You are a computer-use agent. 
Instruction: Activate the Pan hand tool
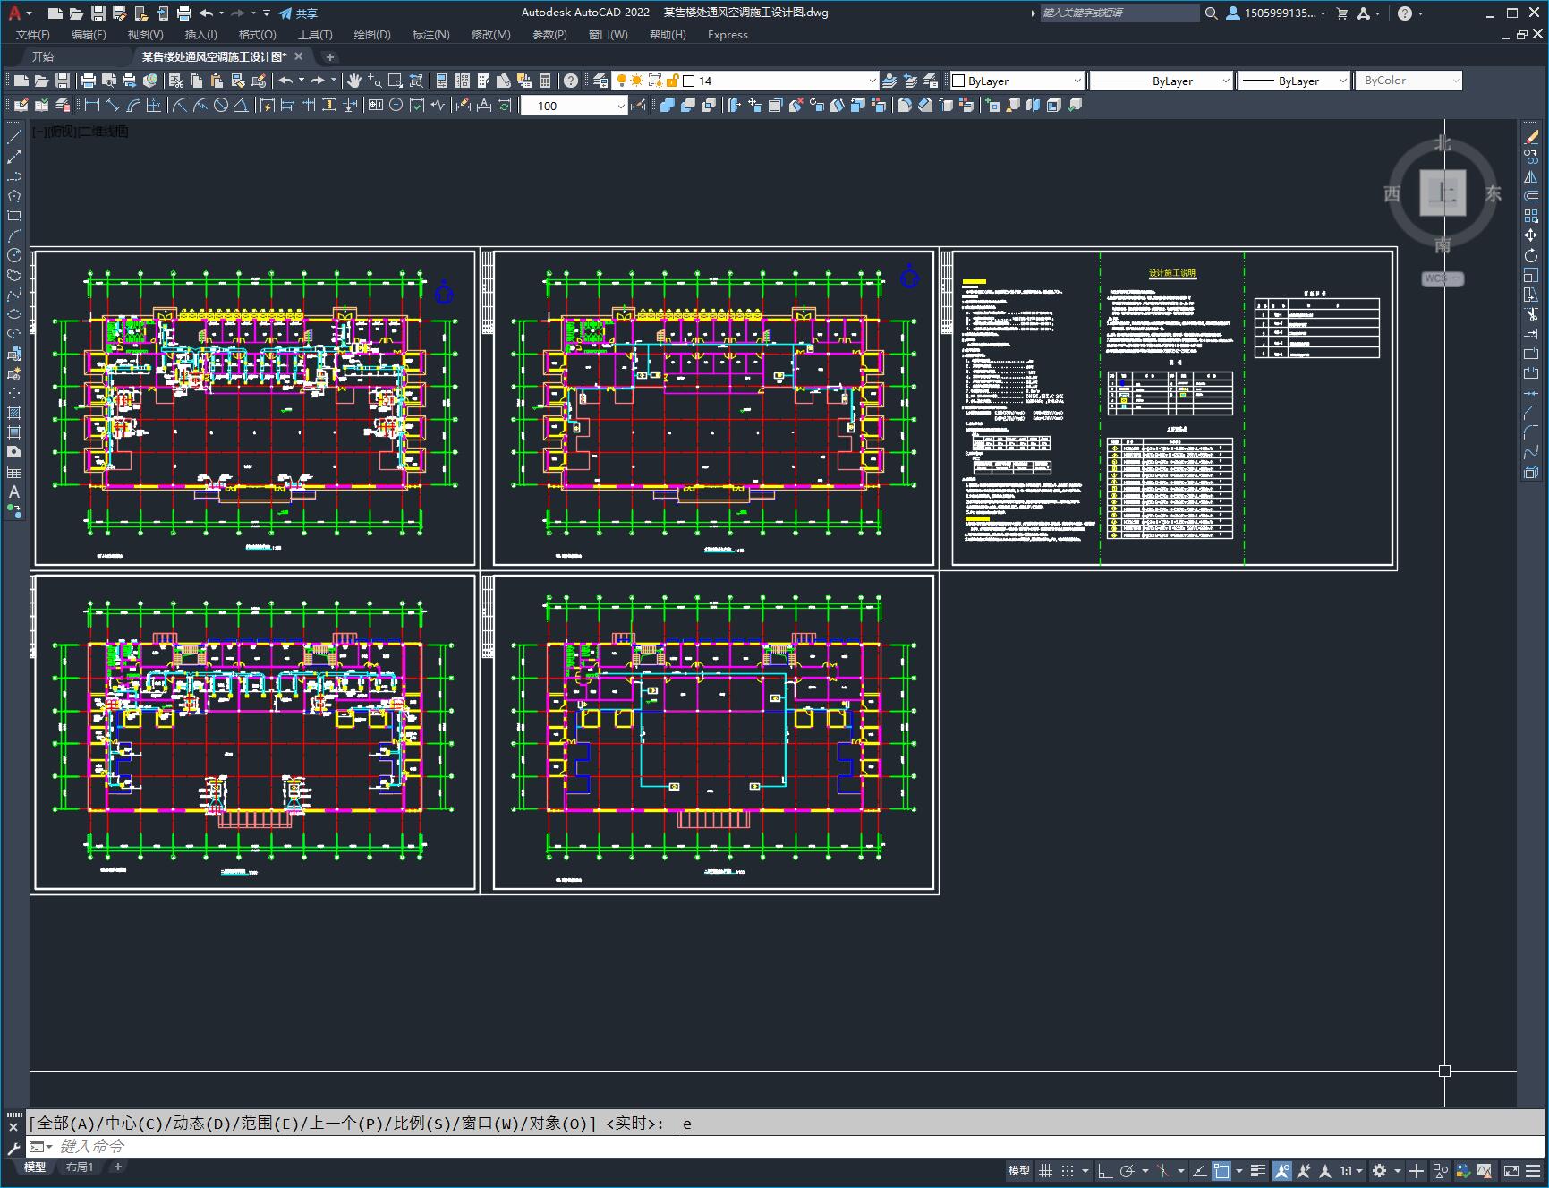coord(354,81)
